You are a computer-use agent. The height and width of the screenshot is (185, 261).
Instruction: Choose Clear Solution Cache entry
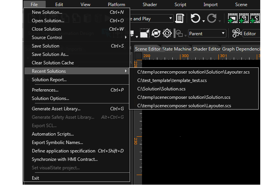coord(77,63)
